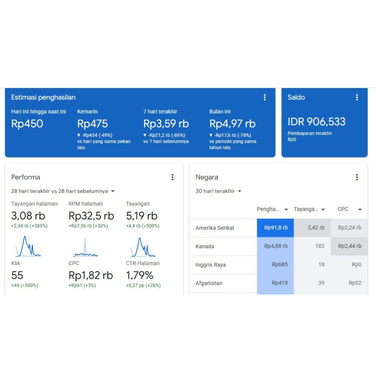This screenshot has height=376, width=376.
Task: Open the Performa card options menu
Action: [x=173, y=177]
